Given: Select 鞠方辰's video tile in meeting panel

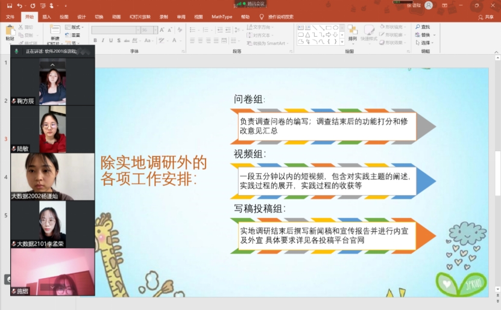Looking at the screenshot, I should [x=52, y=82].
